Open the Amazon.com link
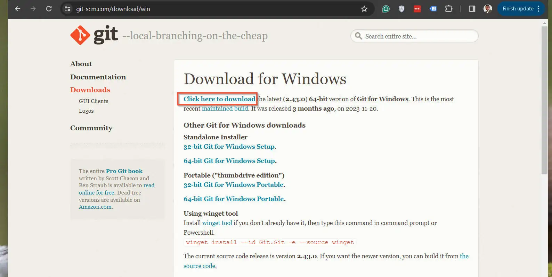 tap(95, 207)
